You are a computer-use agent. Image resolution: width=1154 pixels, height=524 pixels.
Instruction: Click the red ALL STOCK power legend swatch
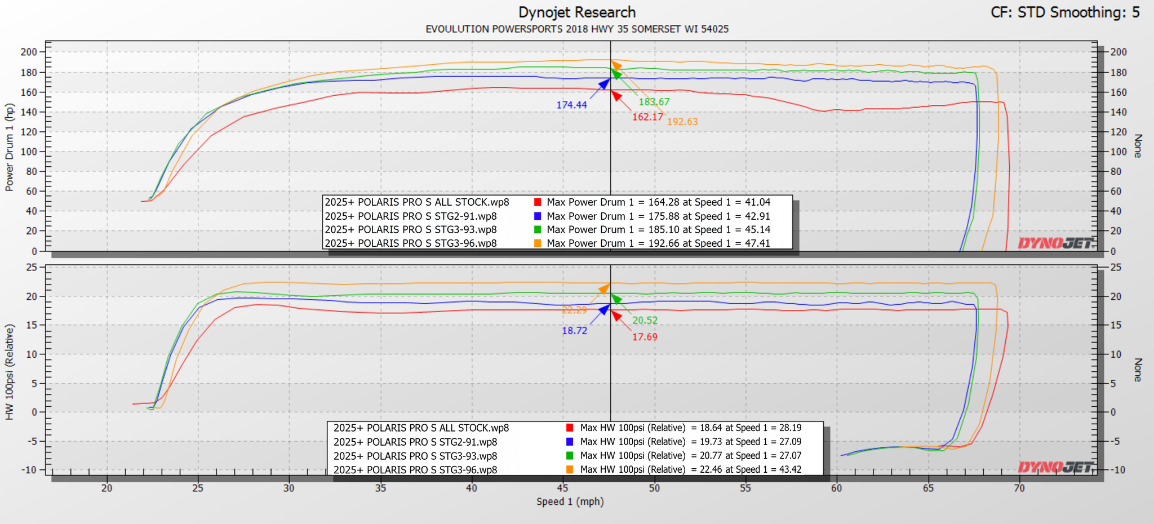click(x=538, y=202)
